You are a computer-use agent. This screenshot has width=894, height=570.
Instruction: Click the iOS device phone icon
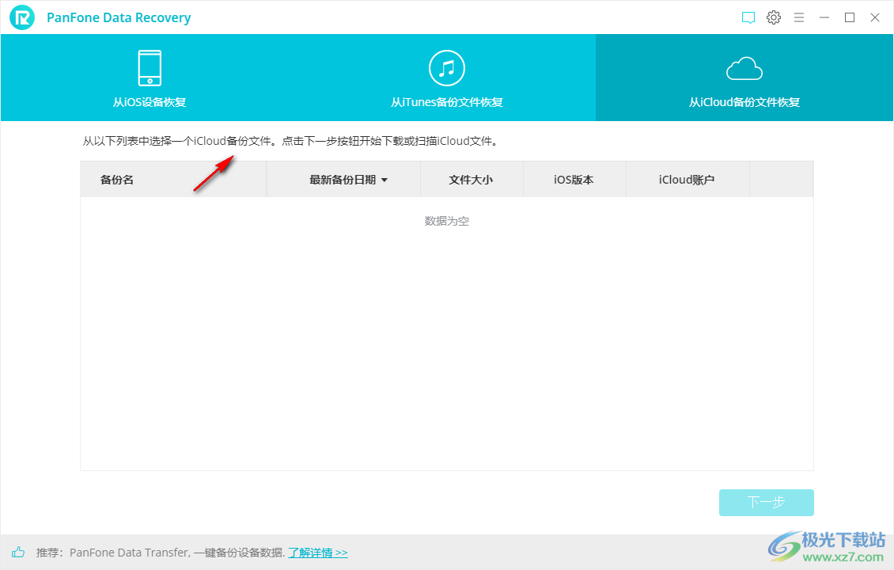pyautogui.click(x=150, y=68)
